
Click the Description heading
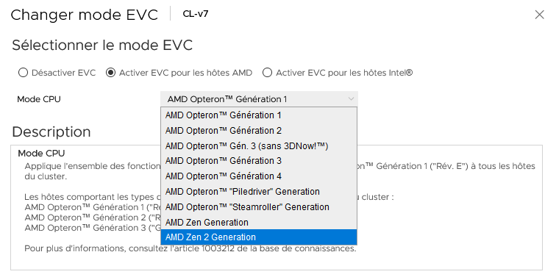click(51, 132)
